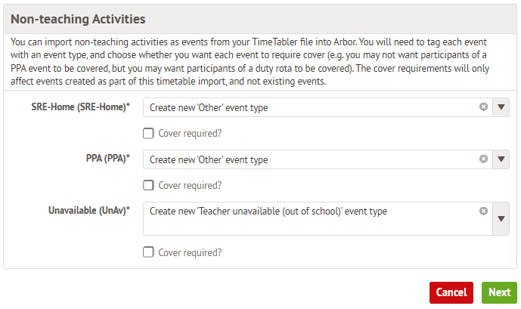Proceed with the green Next button

[x=499, y=292]
